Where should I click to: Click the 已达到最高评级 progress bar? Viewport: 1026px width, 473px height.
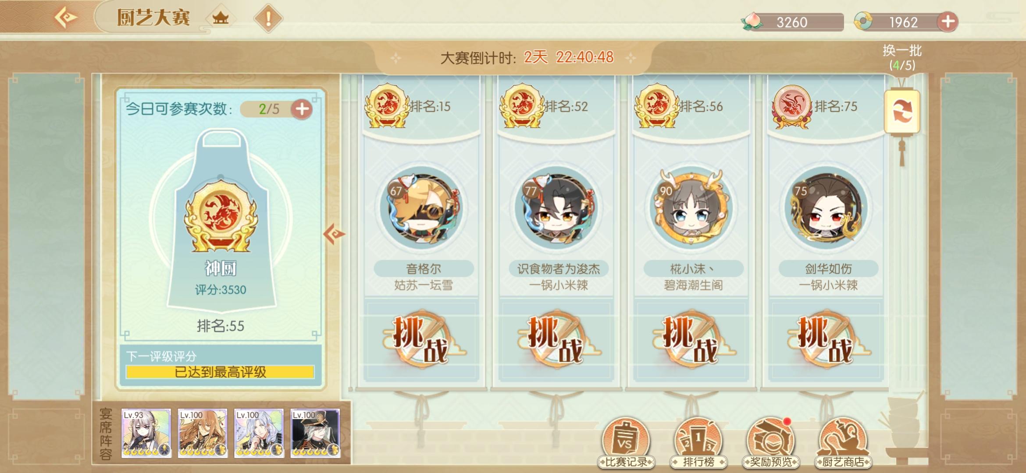coord(220,372)
